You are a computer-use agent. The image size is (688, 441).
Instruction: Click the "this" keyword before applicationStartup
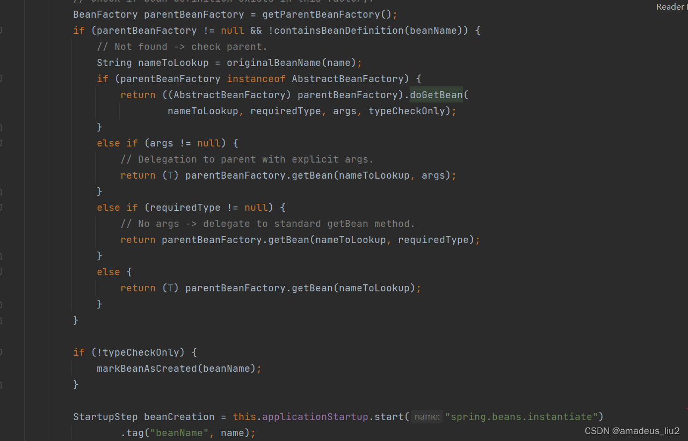[244, 417]
